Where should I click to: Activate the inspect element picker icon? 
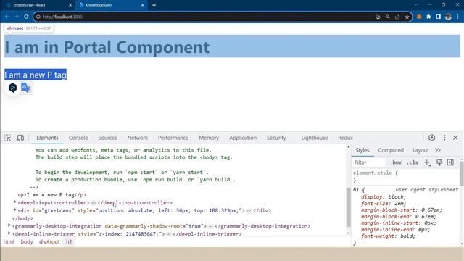click(8, 138)
